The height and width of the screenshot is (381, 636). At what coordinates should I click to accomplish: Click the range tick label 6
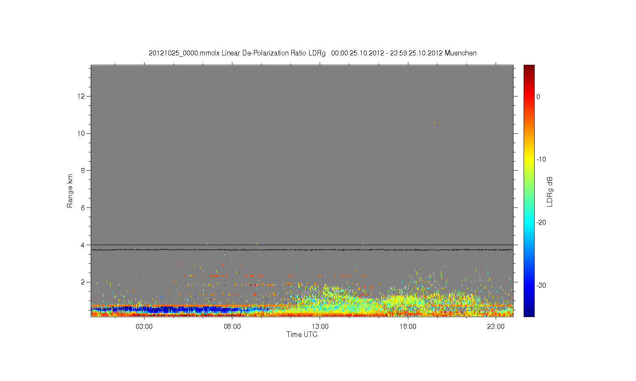coord(84,208)
